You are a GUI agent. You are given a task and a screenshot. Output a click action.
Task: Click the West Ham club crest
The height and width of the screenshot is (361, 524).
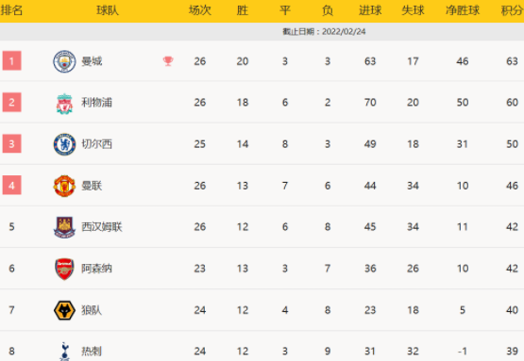pos(64,227)
